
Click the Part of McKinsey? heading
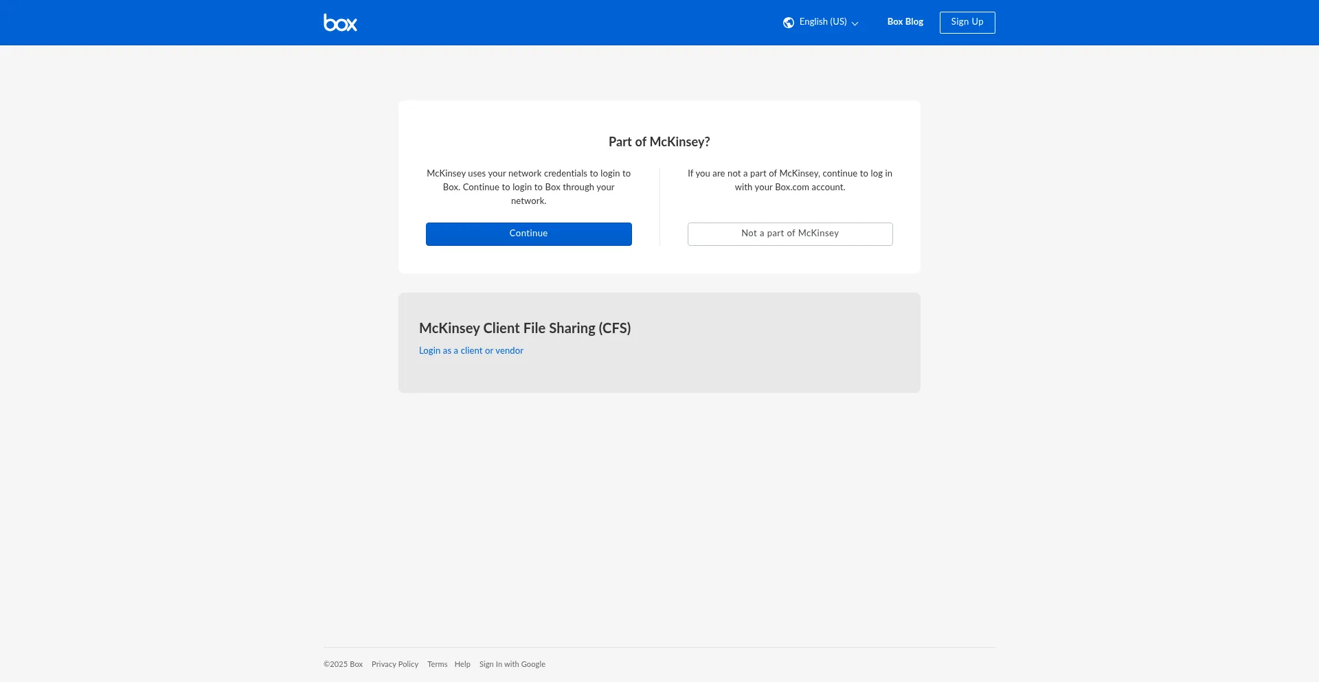pos(659,142)
